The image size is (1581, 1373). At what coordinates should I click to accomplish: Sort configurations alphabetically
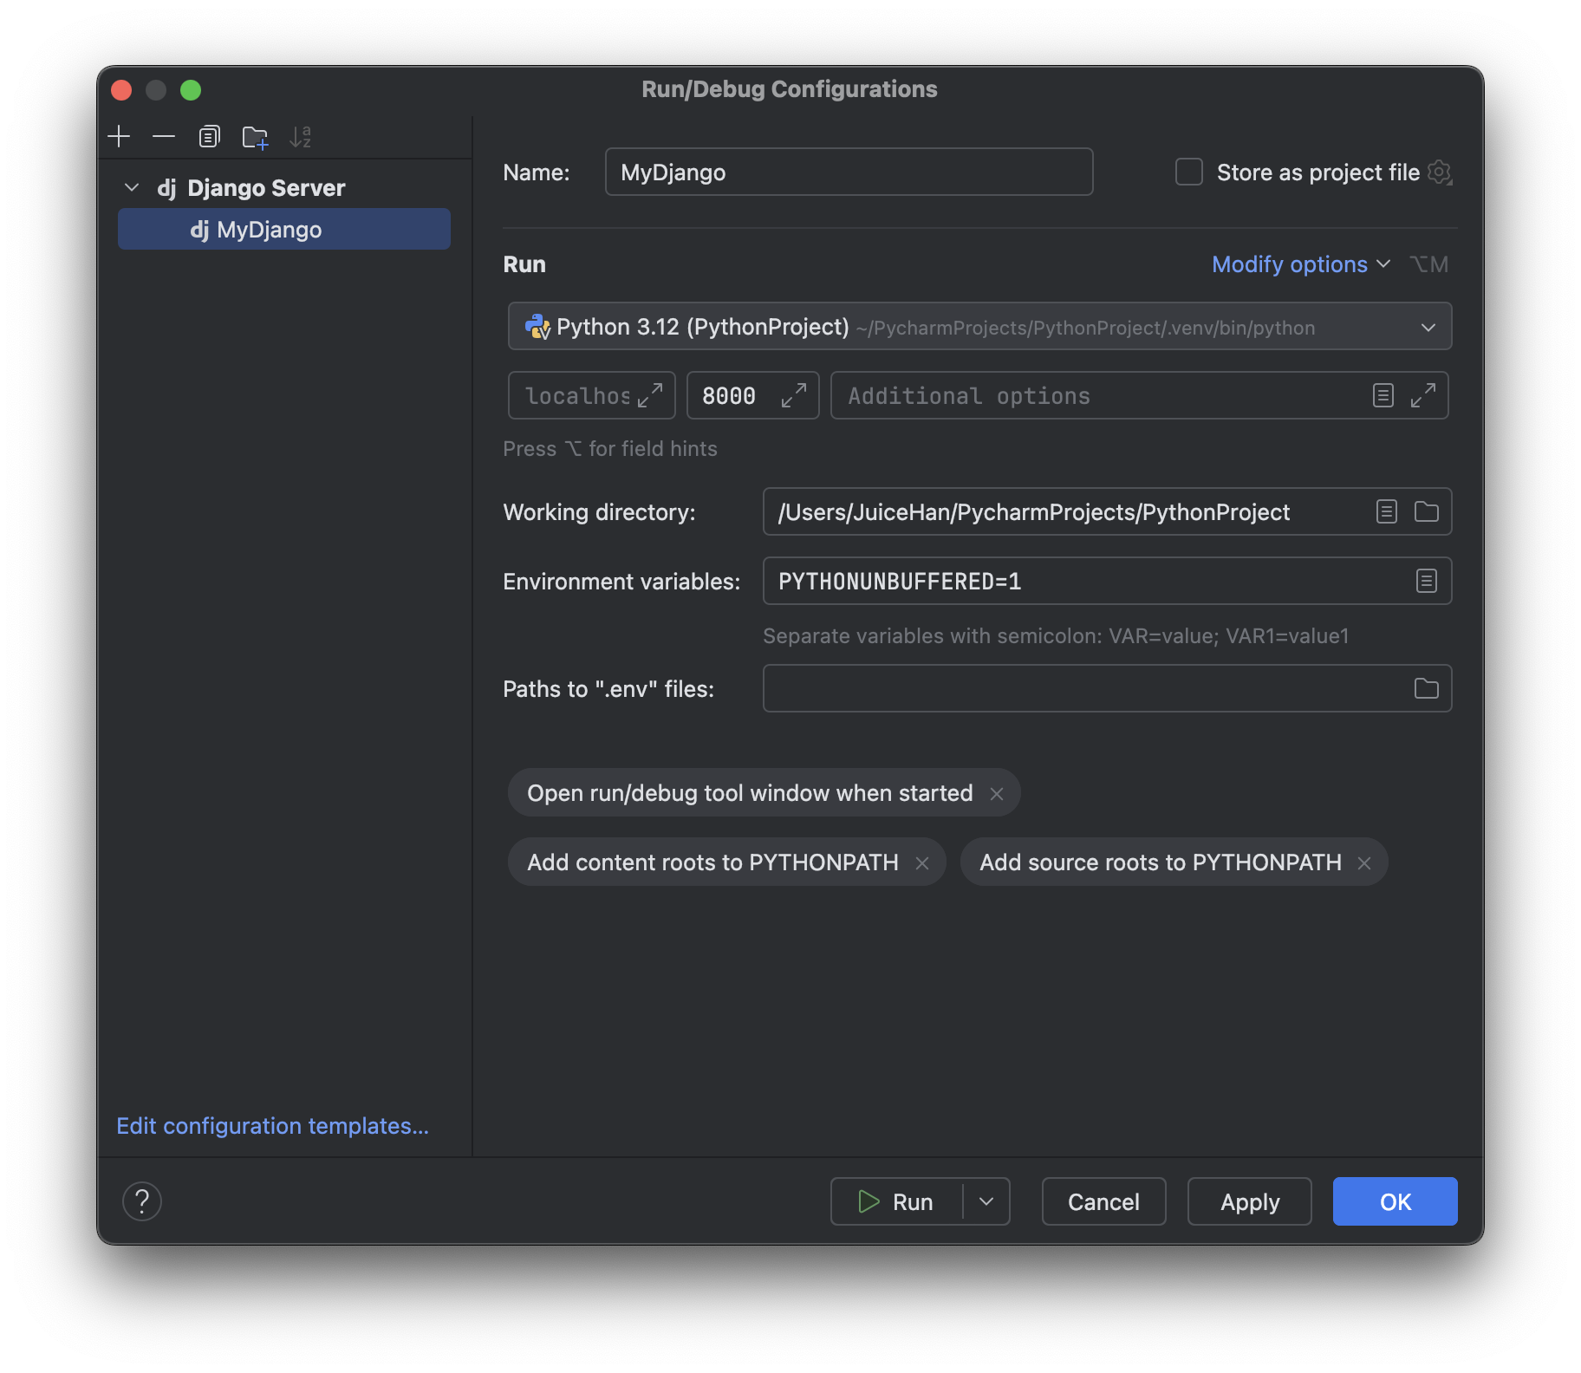click(300, 137)
